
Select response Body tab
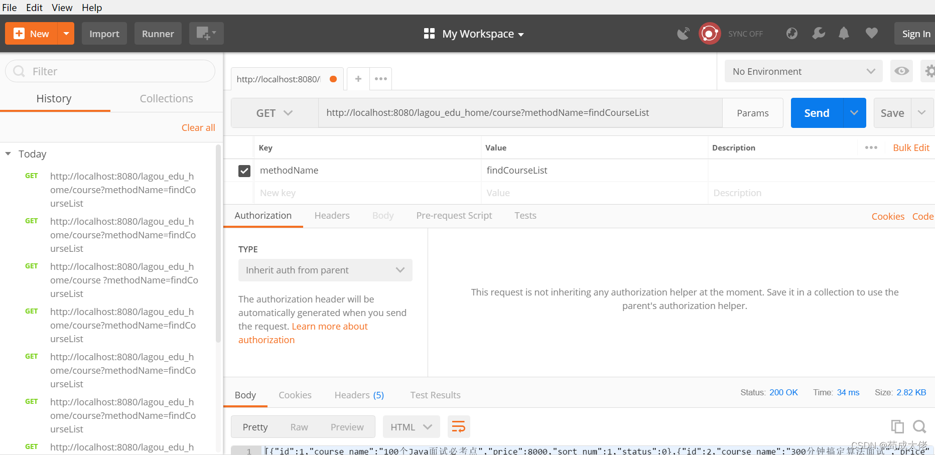245,395
